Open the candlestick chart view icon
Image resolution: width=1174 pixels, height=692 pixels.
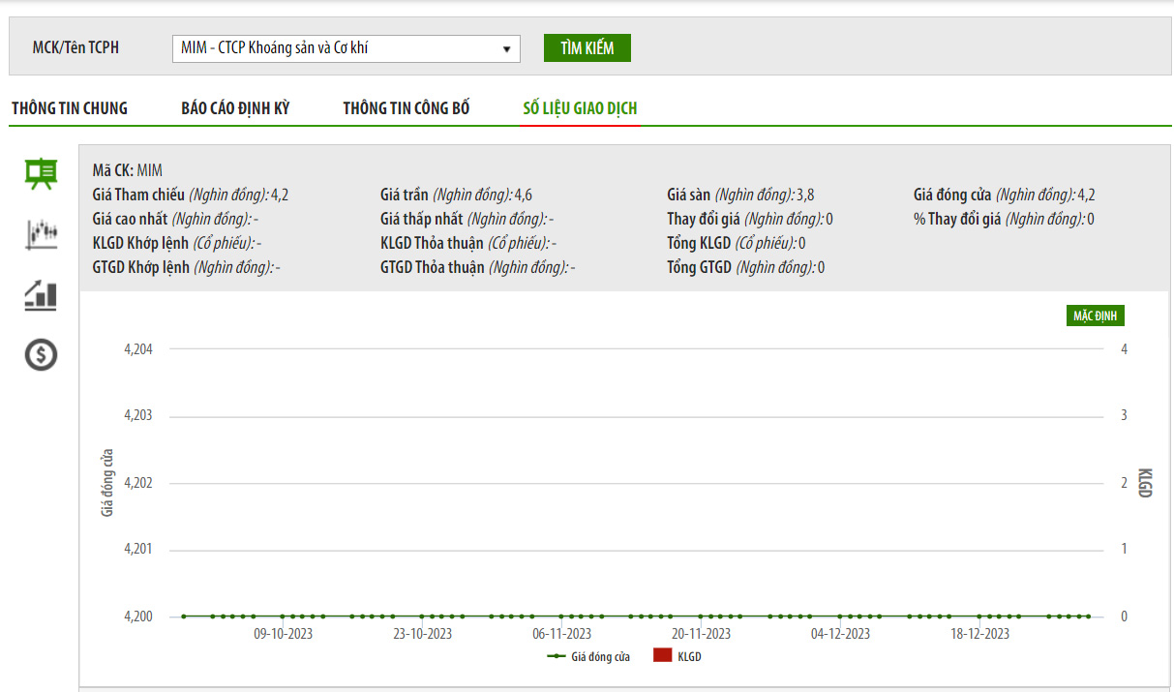pos(41,233)
